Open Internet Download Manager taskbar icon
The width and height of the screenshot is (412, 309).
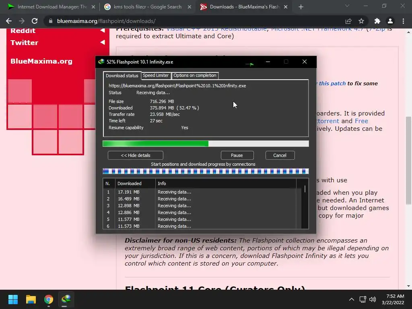66,299
